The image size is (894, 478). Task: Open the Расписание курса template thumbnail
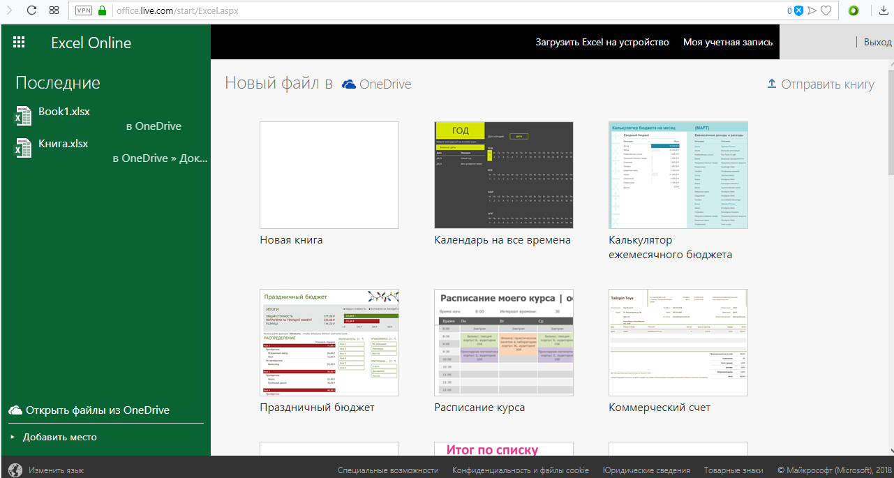pyautogui.click(x=504, y=343)
